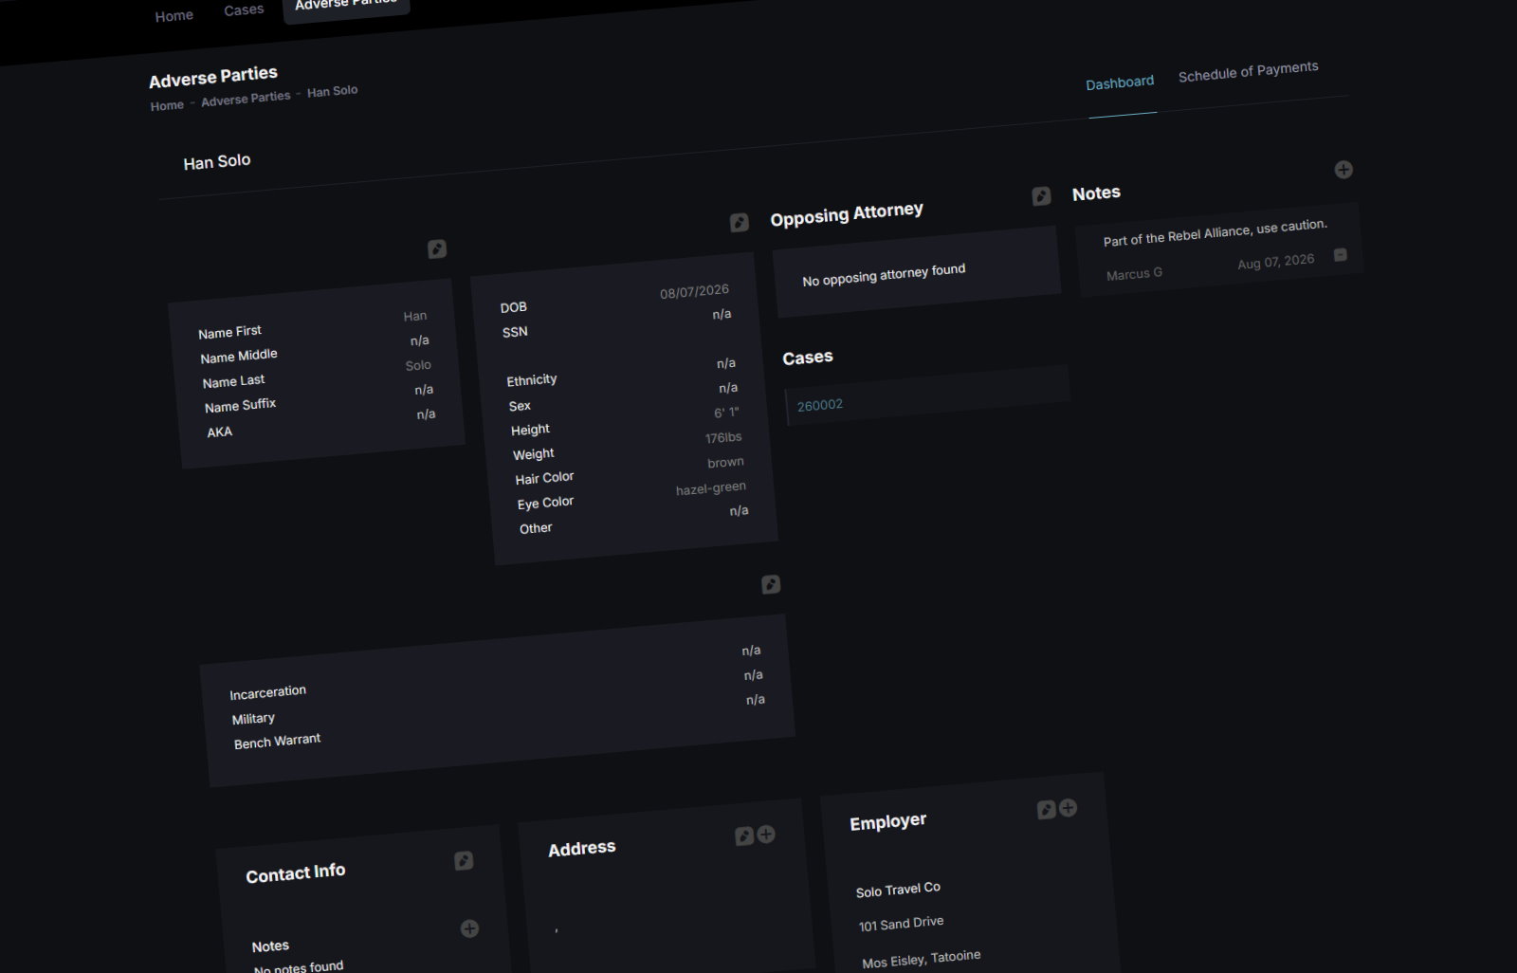
Task: Add a note inside the Contact Info card
Action: 469,928
